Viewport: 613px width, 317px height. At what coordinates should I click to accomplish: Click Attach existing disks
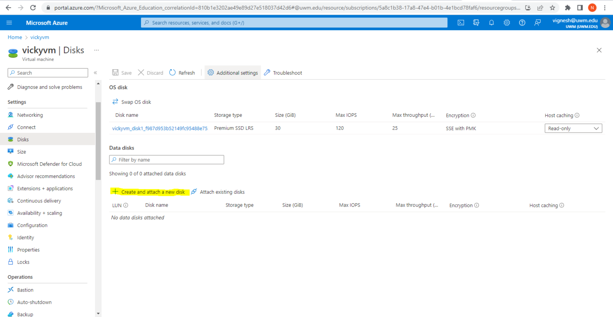pyautogui.click(x=218, y=192)
